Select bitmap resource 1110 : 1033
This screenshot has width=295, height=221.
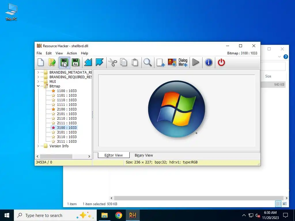67,100
